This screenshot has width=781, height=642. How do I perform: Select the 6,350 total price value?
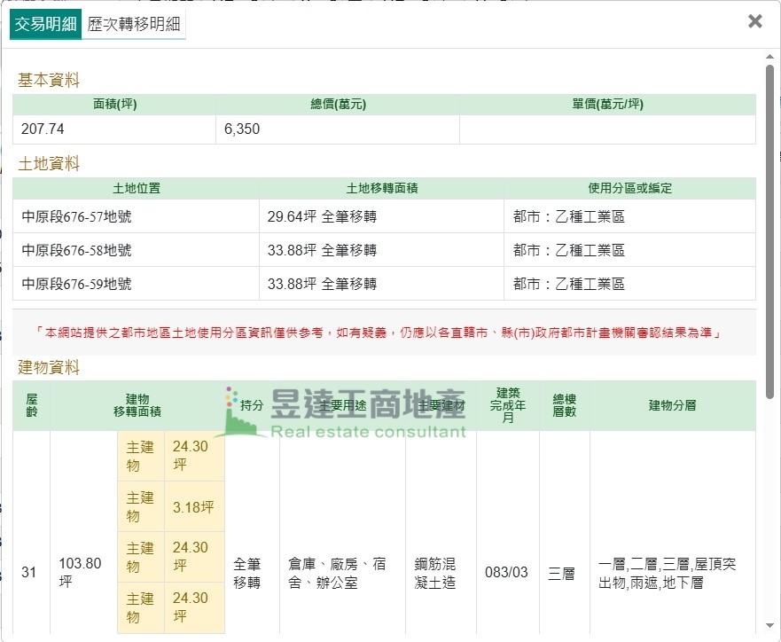click(242, 129)
